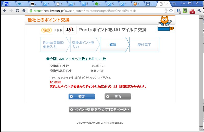Click the 交換ポイント数 label
The height and width of the screenshot is (132, 204).
pyautogui.click(x=59, y=66)
